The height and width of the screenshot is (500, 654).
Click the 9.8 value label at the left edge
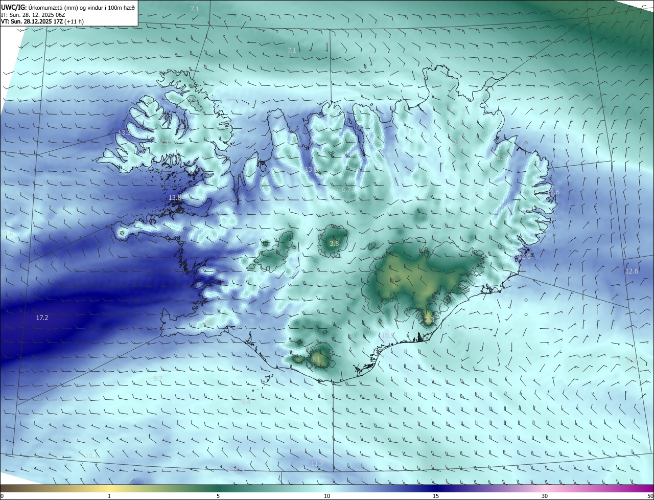pyautogui.click(x=8, y=234)
